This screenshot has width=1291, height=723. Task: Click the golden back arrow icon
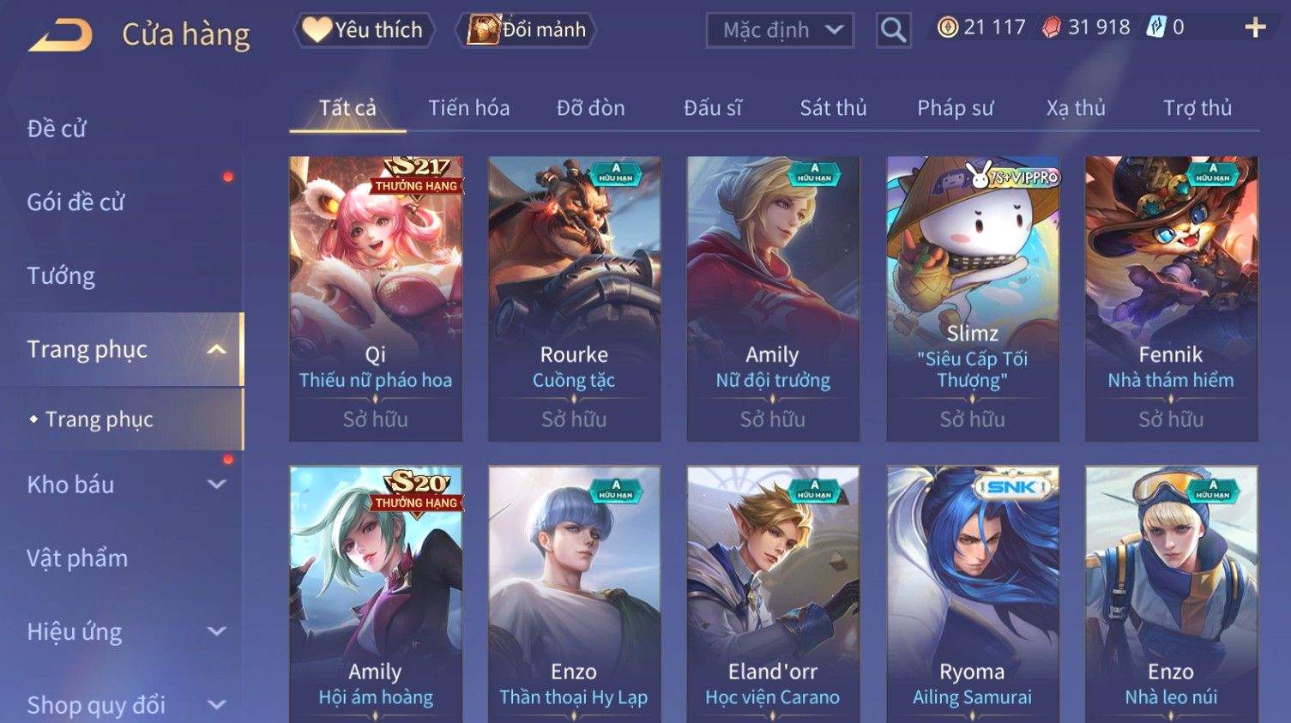point(60,35)
